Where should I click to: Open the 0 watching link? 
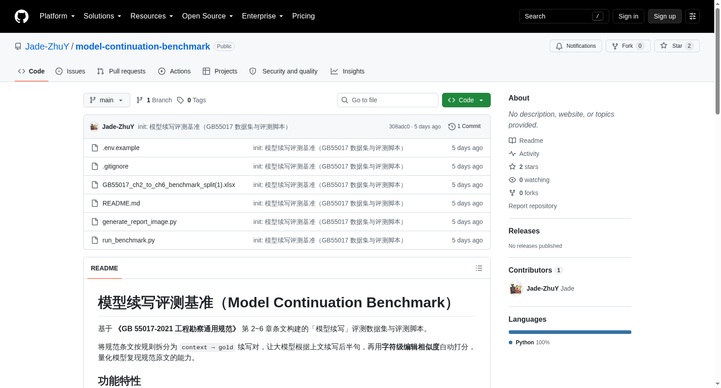(529, 180)
